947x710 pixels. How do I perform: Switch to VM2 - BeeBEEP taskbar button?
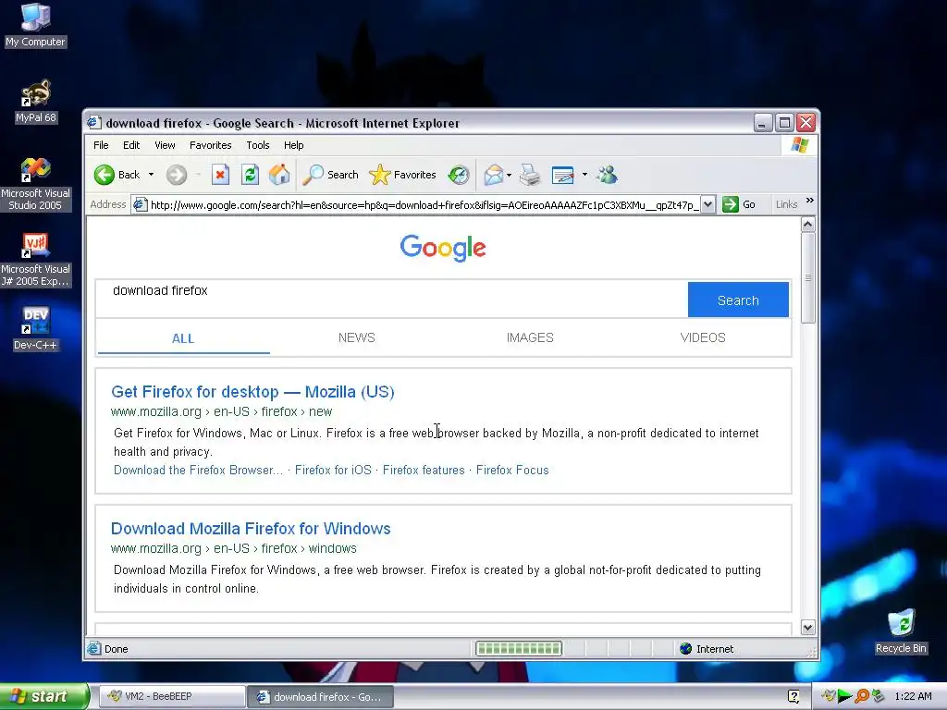point(171,697)
